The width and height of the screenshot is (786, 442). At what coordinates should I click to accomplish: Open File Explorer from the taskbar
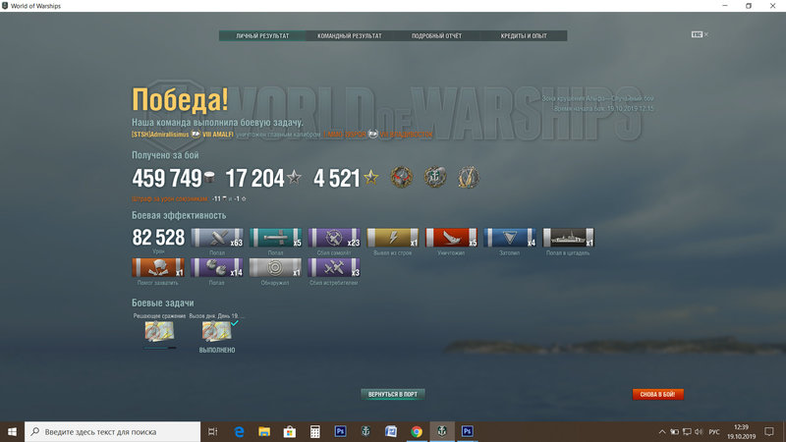click(x=264, y=431)
